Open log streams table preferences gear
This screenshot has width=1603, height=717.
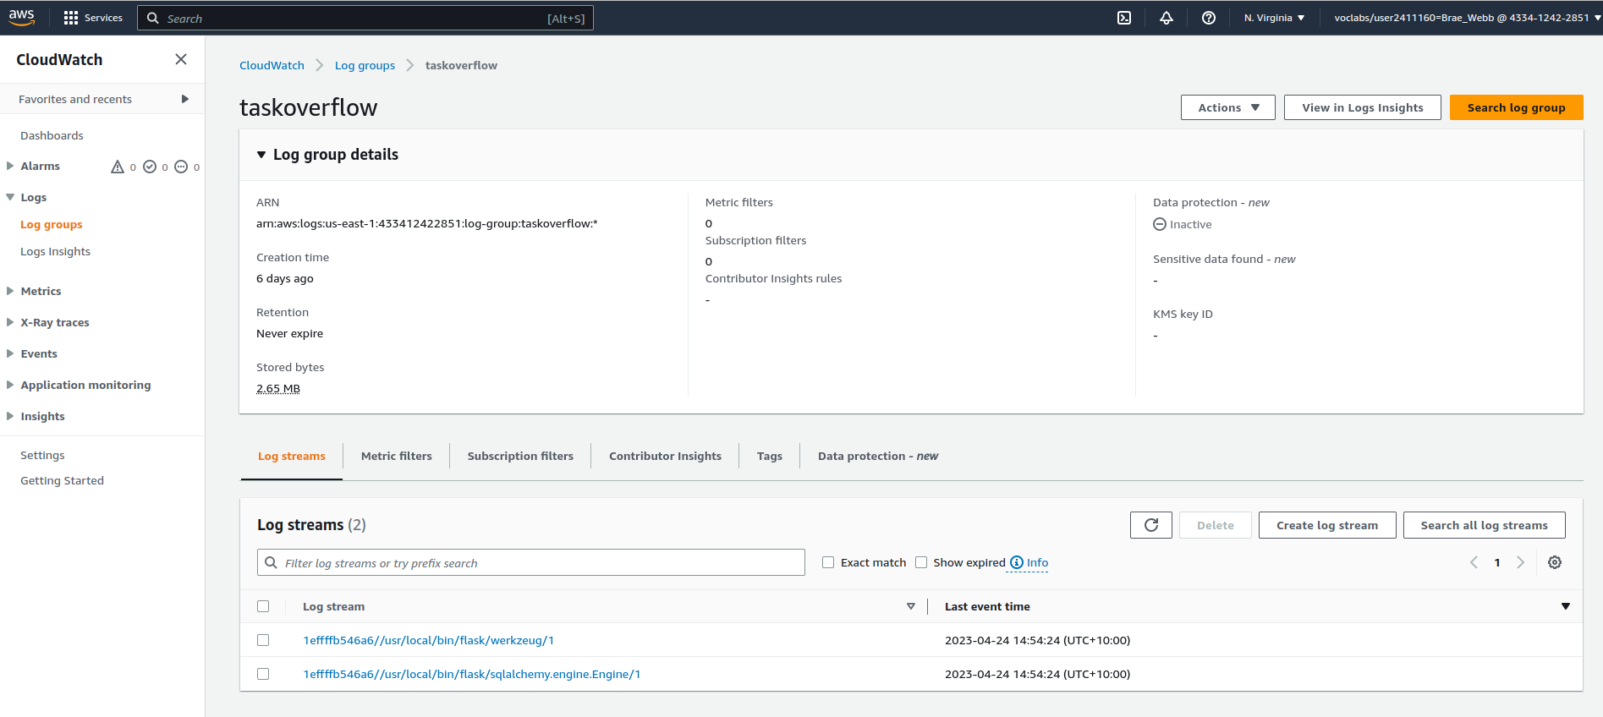[1555, 562]
